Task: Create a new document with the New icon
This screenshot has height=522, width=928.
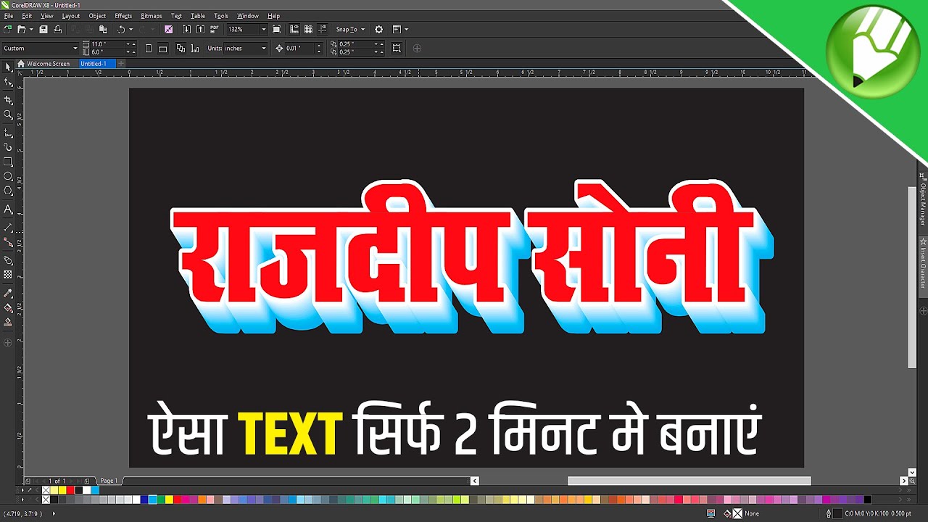Action: pos(7,30)
